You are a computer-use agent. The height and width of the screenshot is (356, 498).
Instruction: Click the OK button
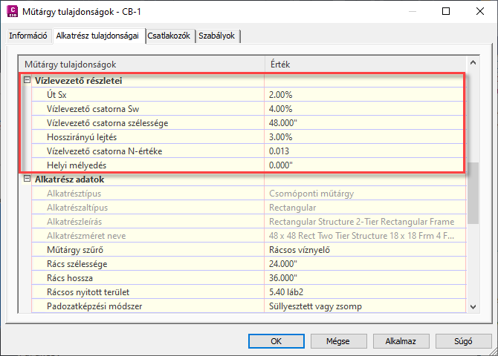pos(276,341)
